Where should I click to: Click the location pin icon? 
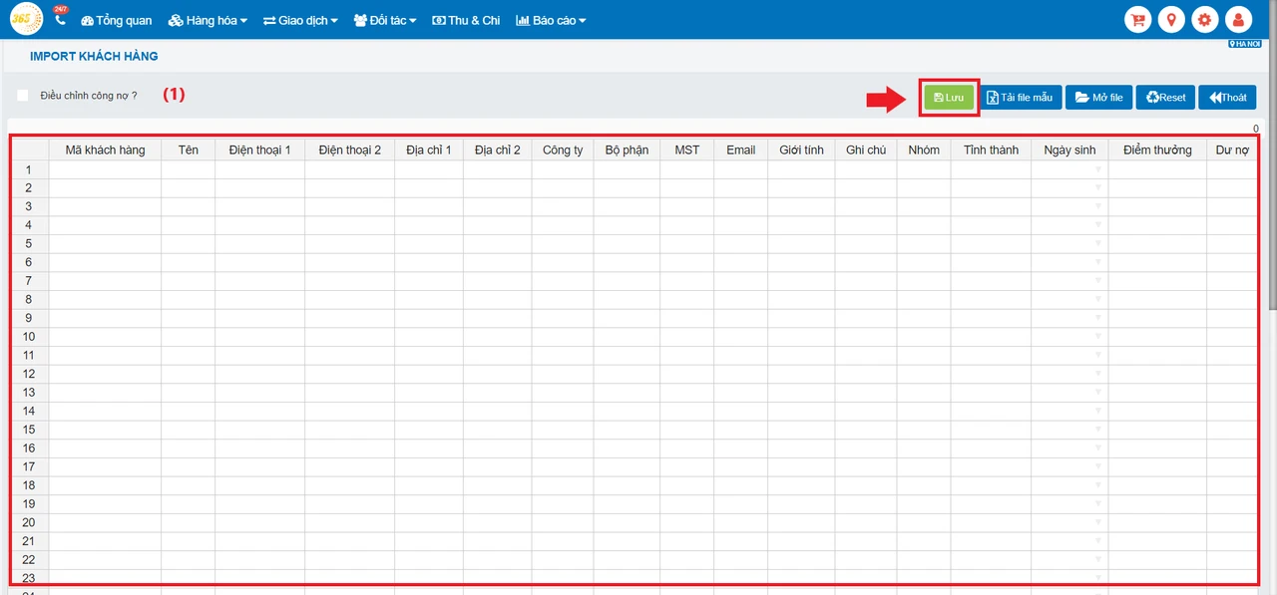1170,20
